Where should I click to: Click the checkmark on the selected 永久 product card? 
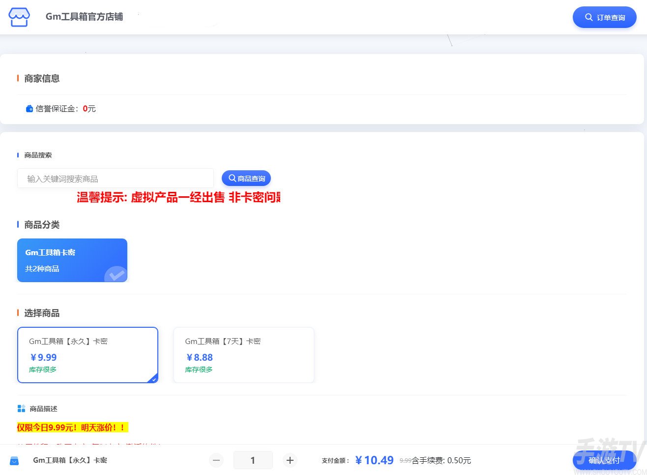[153, 378]
